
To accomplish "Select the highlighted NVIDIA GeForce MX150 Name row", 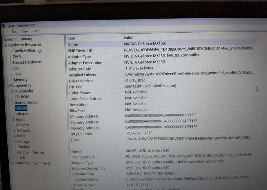I will (x=162, y=44).
